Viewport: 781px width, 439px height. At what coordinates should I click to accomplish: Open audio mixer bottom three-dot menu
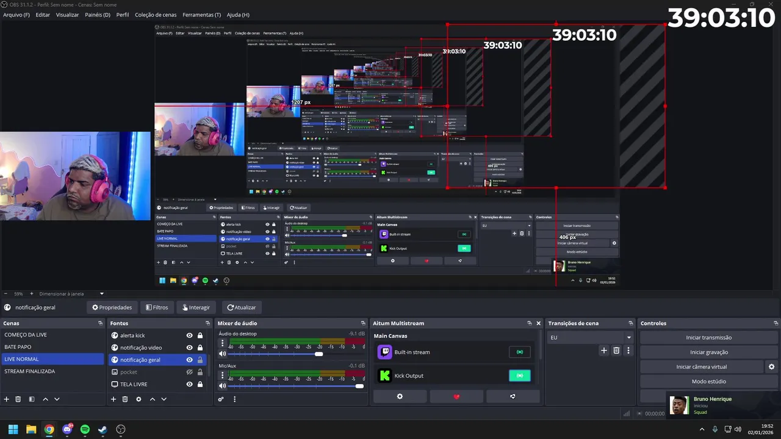coord(234,399)
